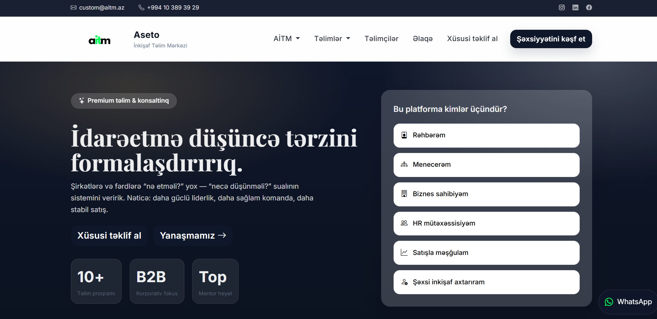657x319 pixels.
Task: Click the Xüsusi təklif al hero button
Action: 109,235
